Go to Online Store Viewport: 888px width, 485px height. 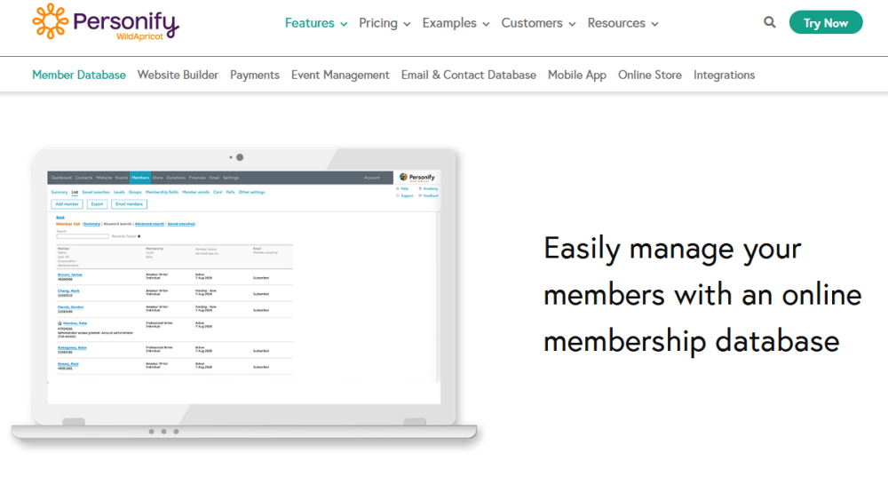click(x=650, y=75)
